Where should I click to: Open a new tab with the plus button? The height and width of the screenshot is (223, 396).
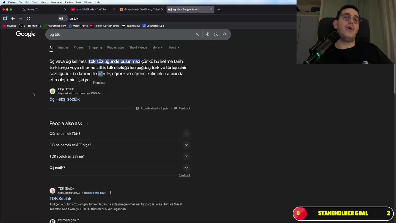(219, 9)
